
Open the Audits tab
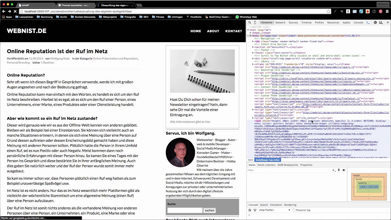[346, 23]
